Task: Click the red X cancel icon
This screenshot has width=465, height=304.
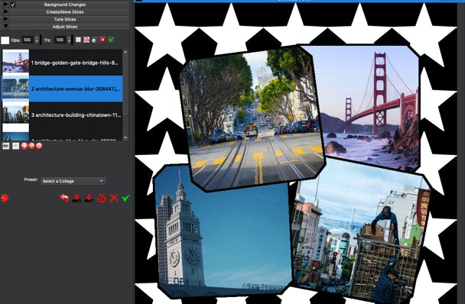Action: click(114, 199)
